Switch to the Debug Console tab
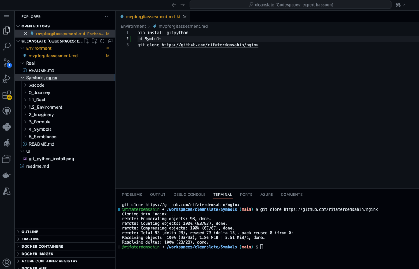This screenshot has width=419, height=269. click(x=190, y=195)
